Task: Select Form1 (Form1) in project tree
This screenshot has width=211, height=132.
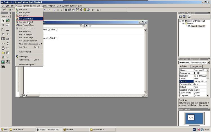Action: (198, 26)
